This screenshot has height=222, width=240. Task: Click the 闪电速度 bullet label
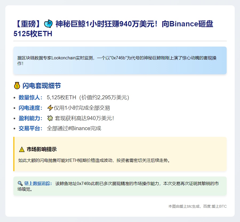coord(29,108)
